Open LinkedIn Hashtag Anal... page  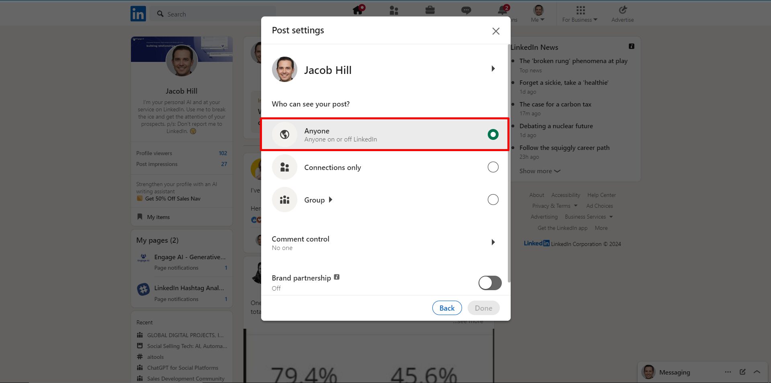(x=189, y=288)
